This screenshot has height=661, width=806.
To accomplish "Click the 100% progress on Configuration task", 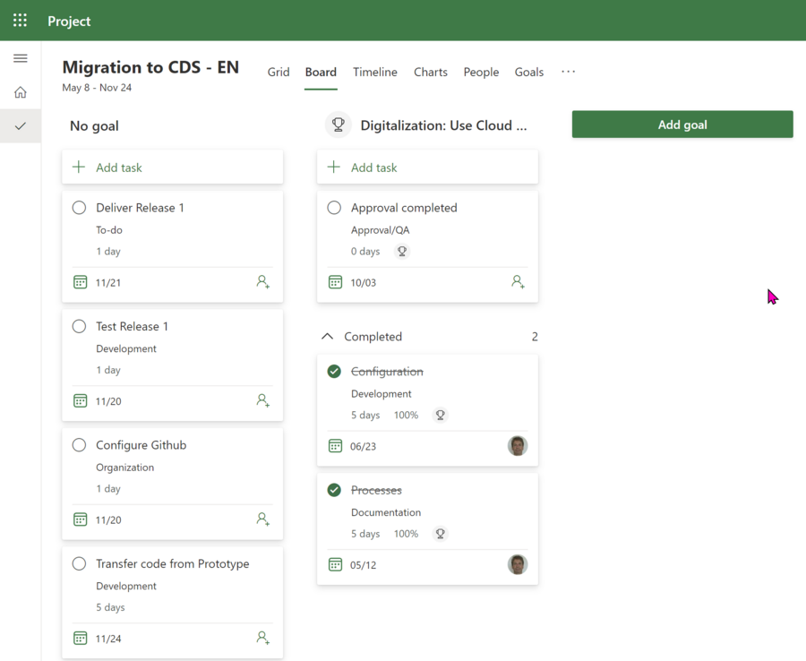I will (405, 415).
